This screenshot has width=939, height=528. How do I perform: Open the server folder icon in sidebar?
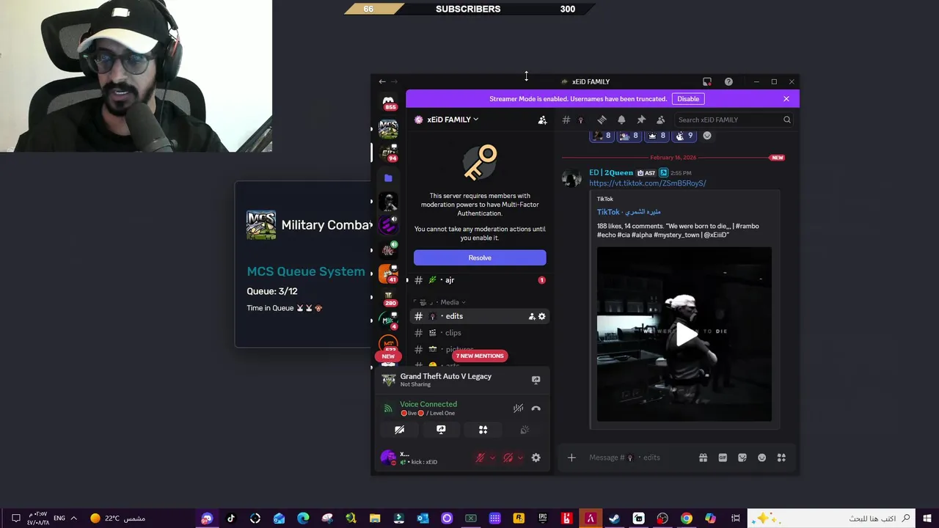click(x=388, y=177)
